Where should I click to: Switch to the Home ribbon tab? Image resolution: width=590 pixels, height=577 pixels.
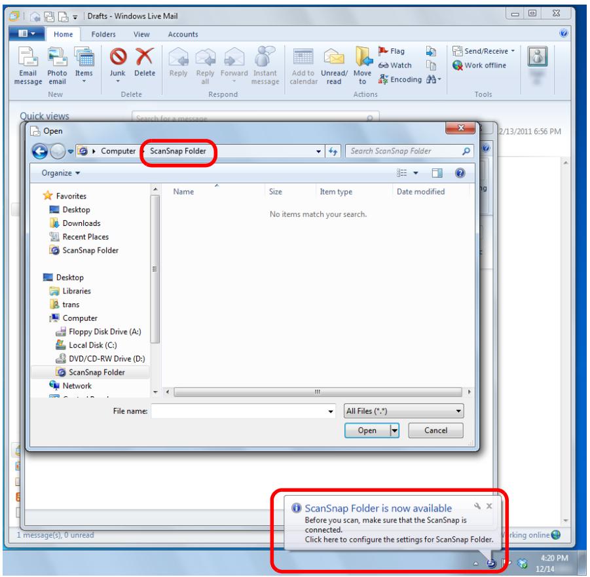pos(64,34)
